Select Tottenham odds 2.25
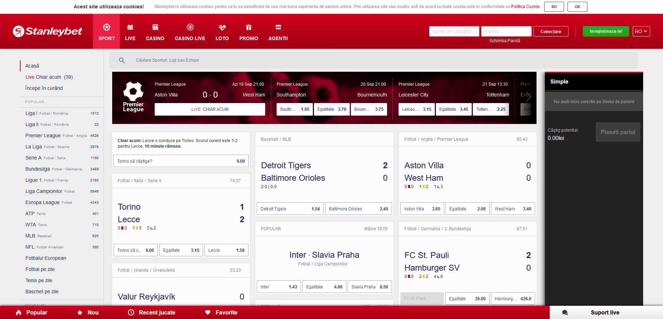This screenshot has height=319, width=663. point(491,109)
